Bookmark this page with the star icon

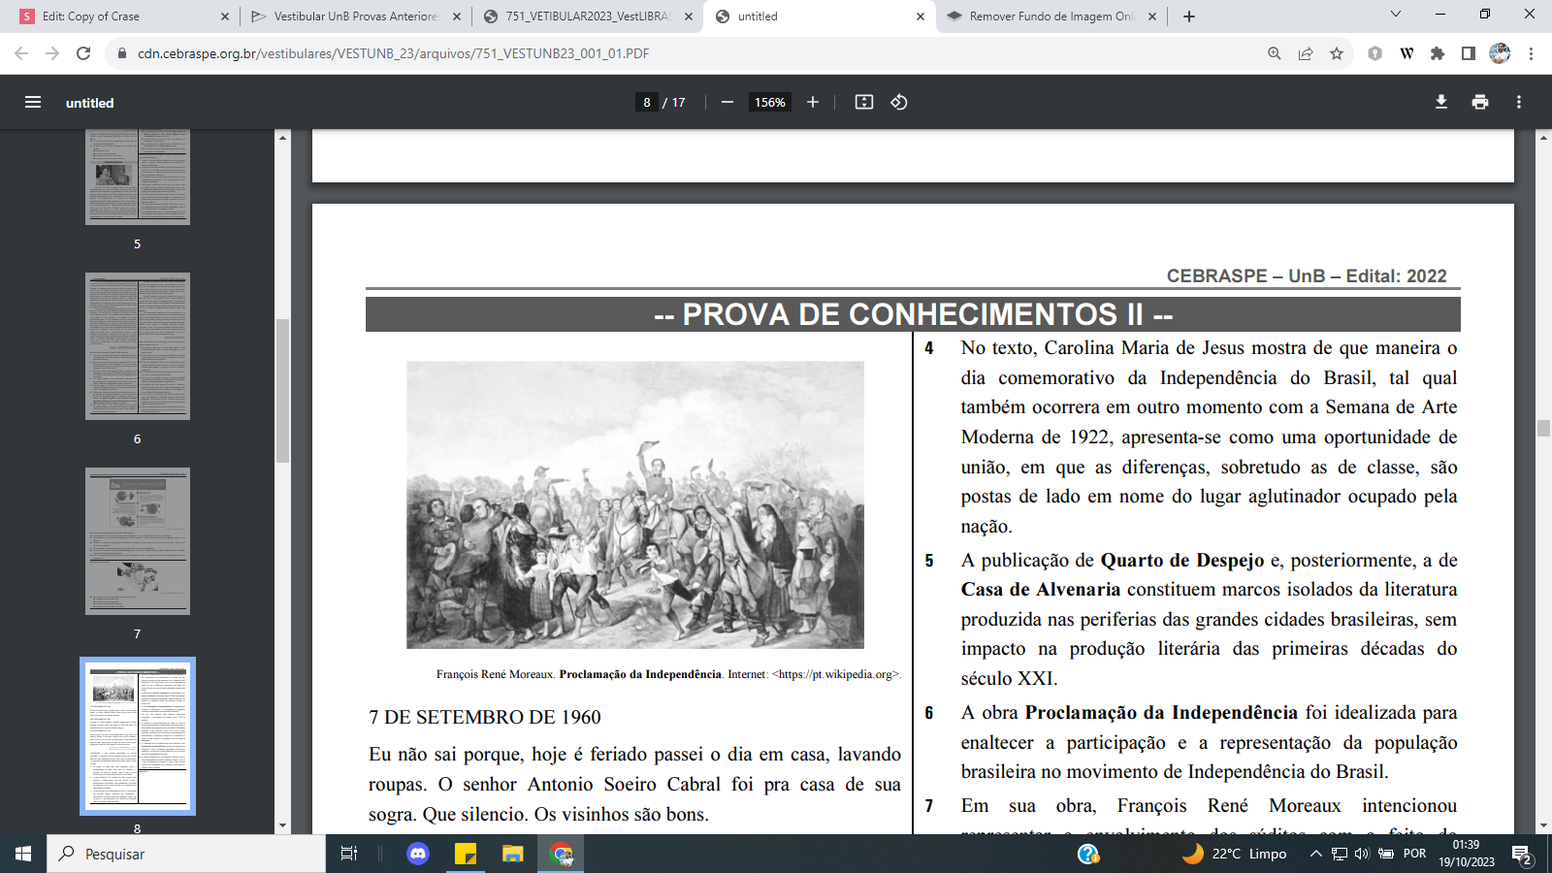1337,53
